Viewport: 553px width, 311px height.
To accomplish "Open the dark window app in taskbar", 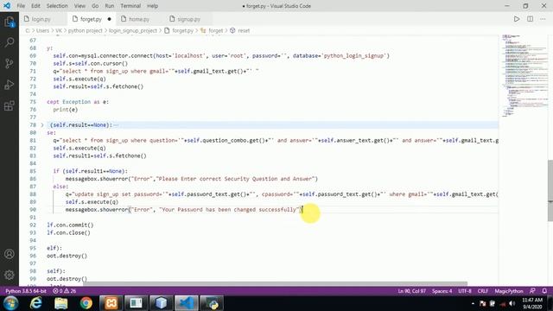I will point(136,303).
